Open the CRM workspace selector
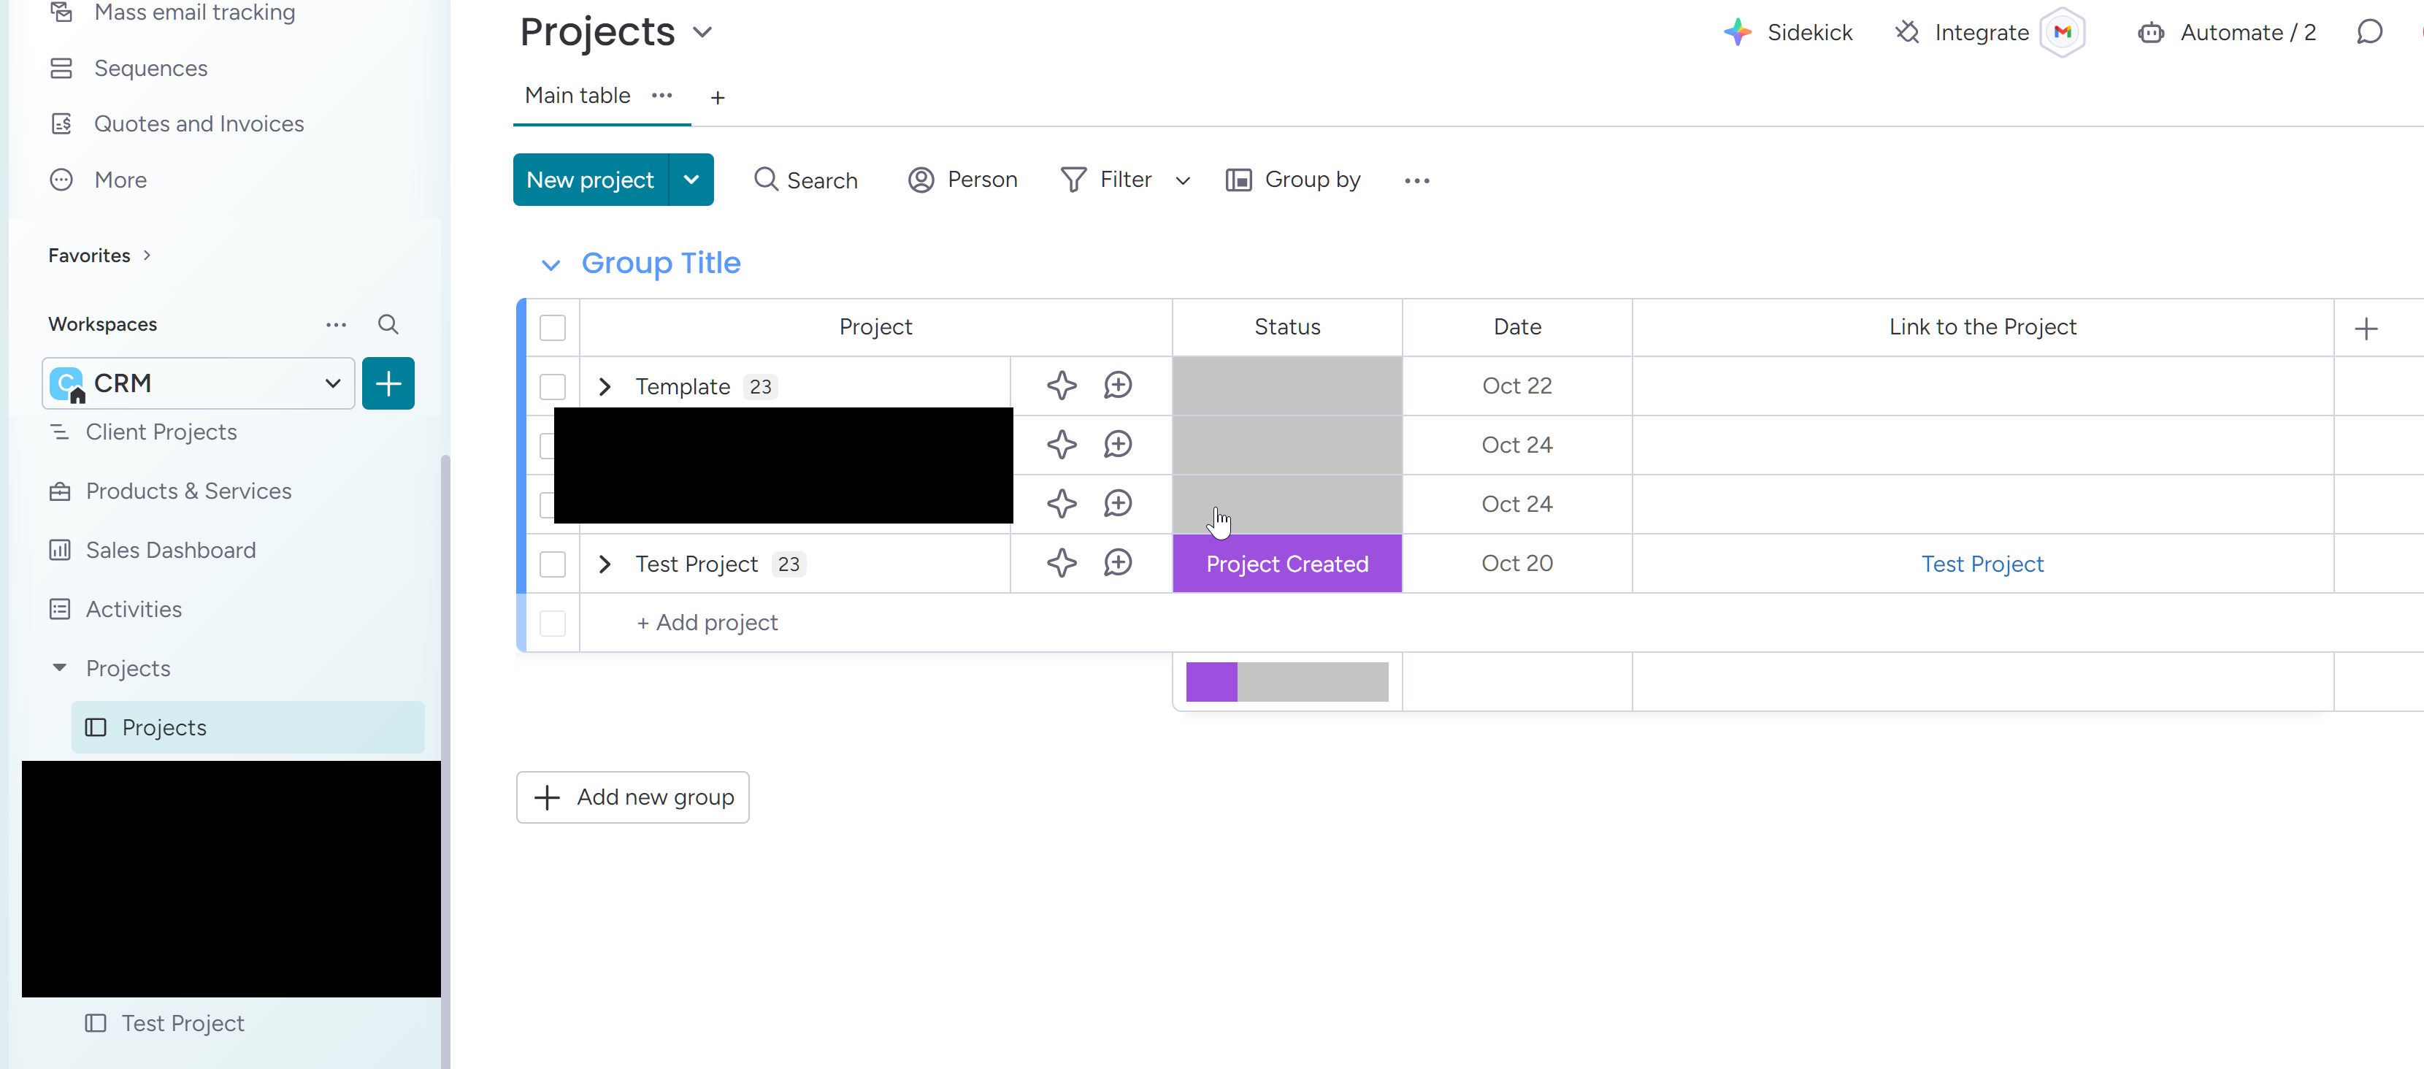The height and width of the screenshot is (1069, 2424). [x=199, y=383]
